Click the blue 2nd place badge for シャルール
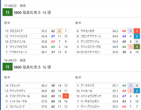Image resolution: width=141 pixels, height=110 pixels. tap(137, 91)
